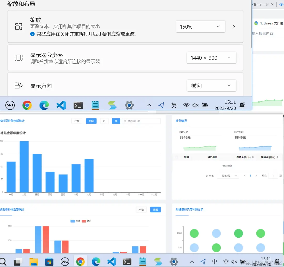
Task: Go to pagination page 1
Action: 250,176
